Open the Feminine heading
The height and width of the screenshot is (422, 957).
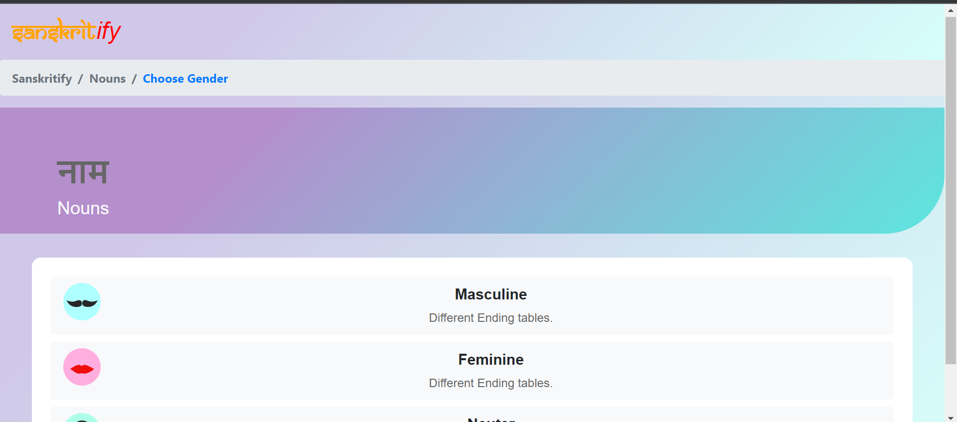click(490, 360)
